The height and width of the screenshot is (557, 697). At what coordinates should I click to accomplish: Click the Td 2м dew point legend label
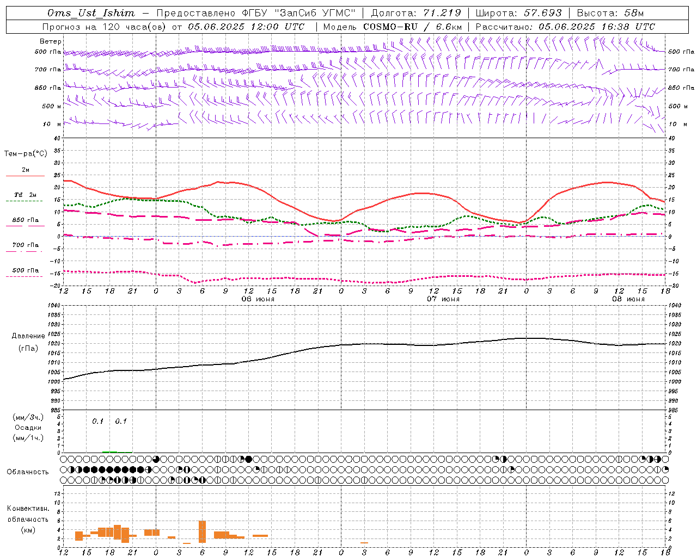[26, 195]
